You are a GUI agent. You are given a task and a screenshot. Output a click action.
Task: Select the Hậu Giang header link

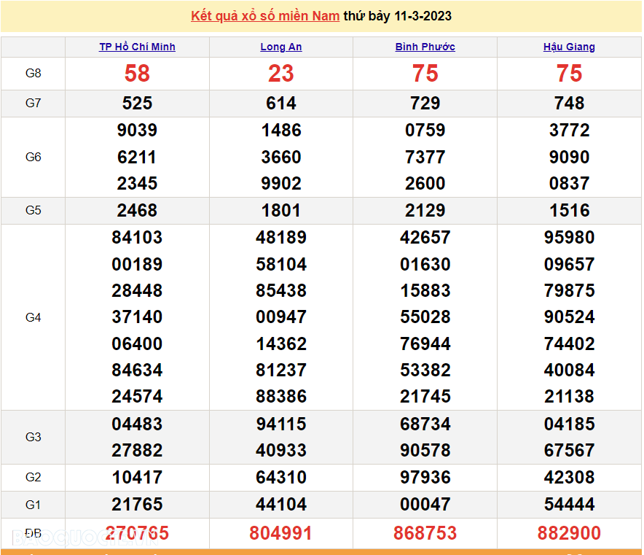coord(569,47)
